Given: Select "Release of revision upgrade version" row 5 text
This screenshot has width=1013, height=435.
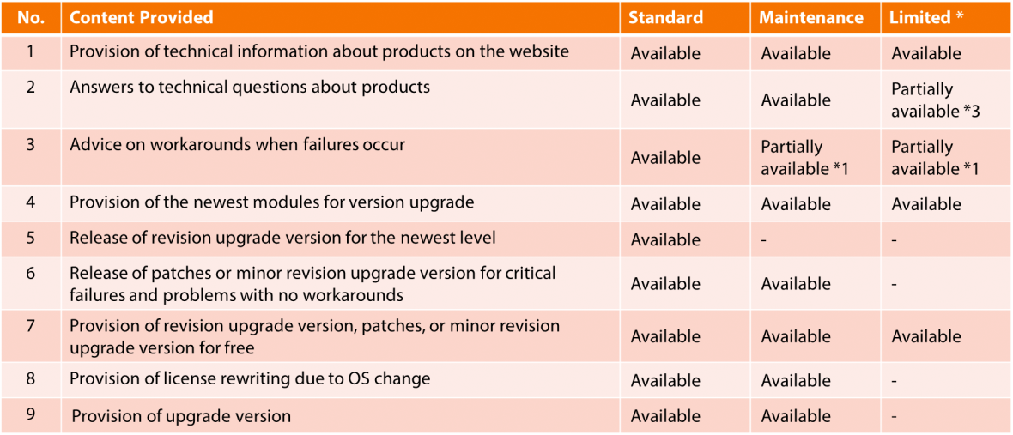Looking at the screenshot, I should [x=282, y=238].
